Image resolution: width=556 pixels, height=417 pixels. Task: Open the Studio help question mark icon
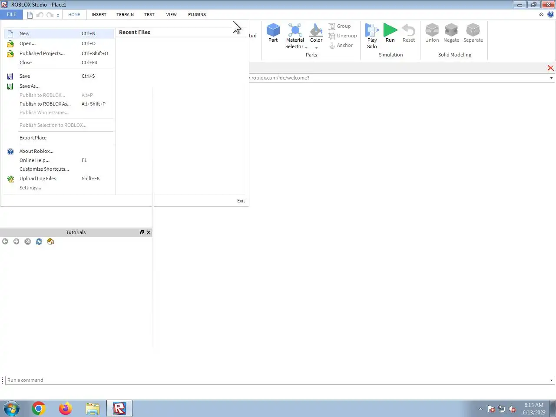(x=551, y=14)
